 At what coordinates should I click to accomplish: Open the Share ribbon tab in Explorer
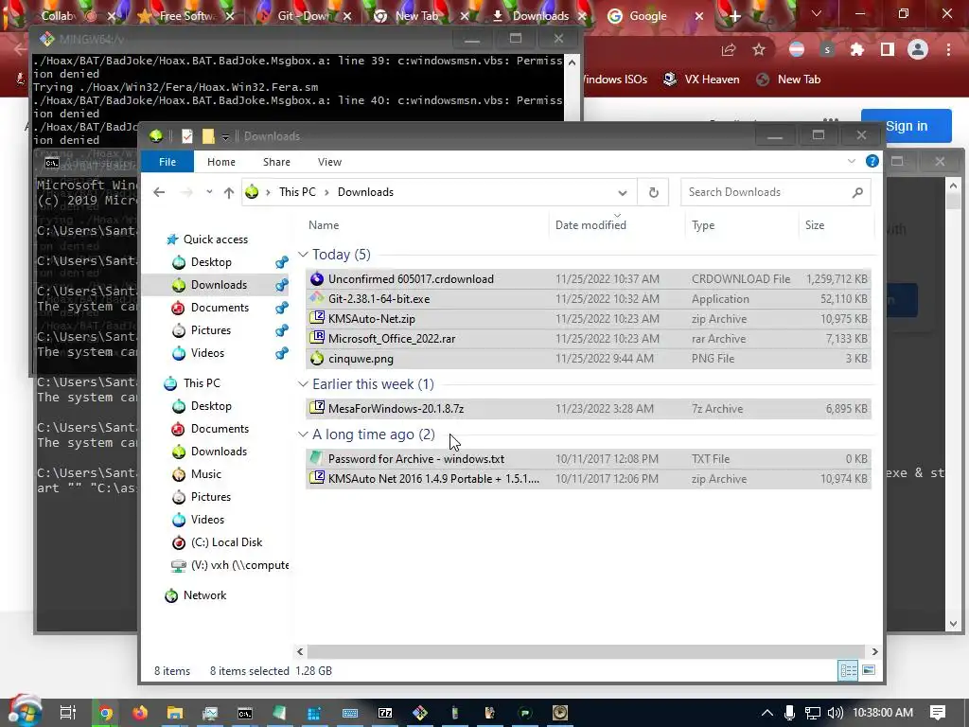[276, 162]
